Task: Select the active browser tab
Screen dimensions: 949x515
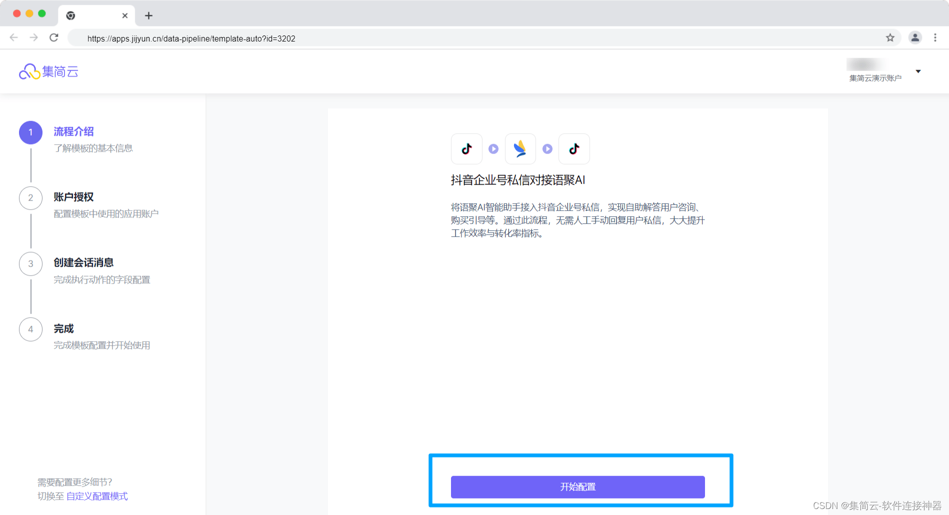Action: click(96, 15)
